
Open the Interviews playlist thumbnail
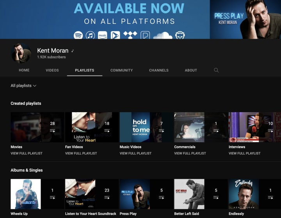tap(255, 127)
